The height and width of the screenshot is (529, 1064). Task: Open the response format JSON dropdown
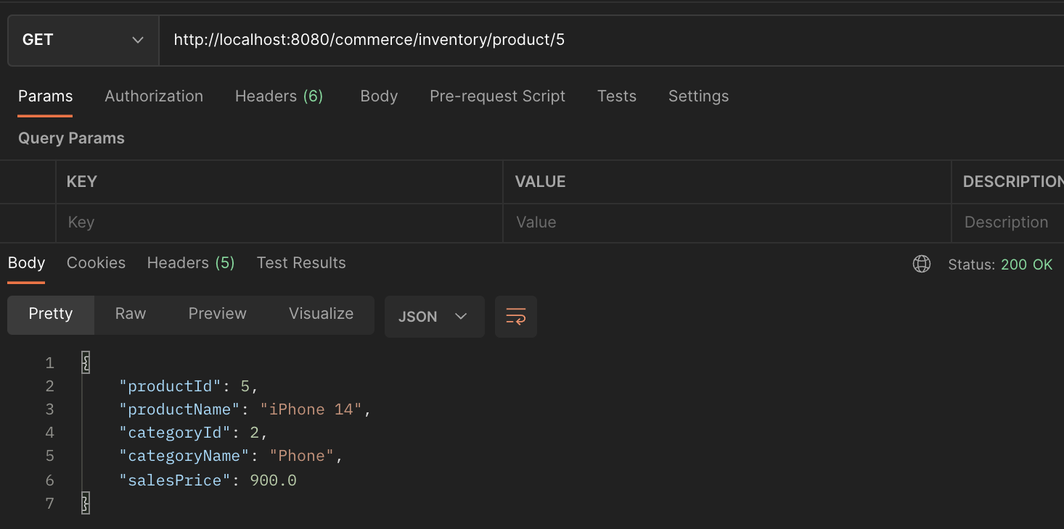point(434,316)
